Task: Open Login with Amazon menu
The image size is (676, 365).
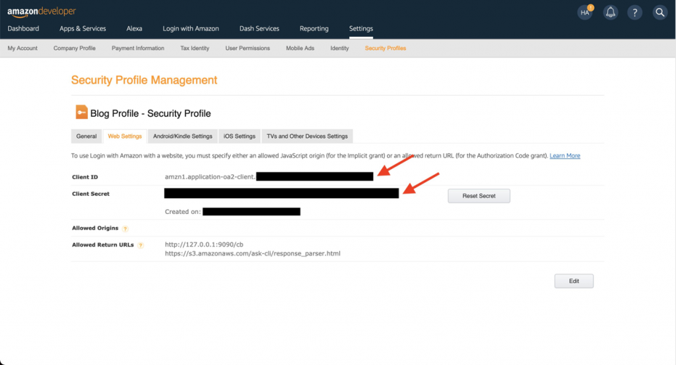Action: pos(191,28)
